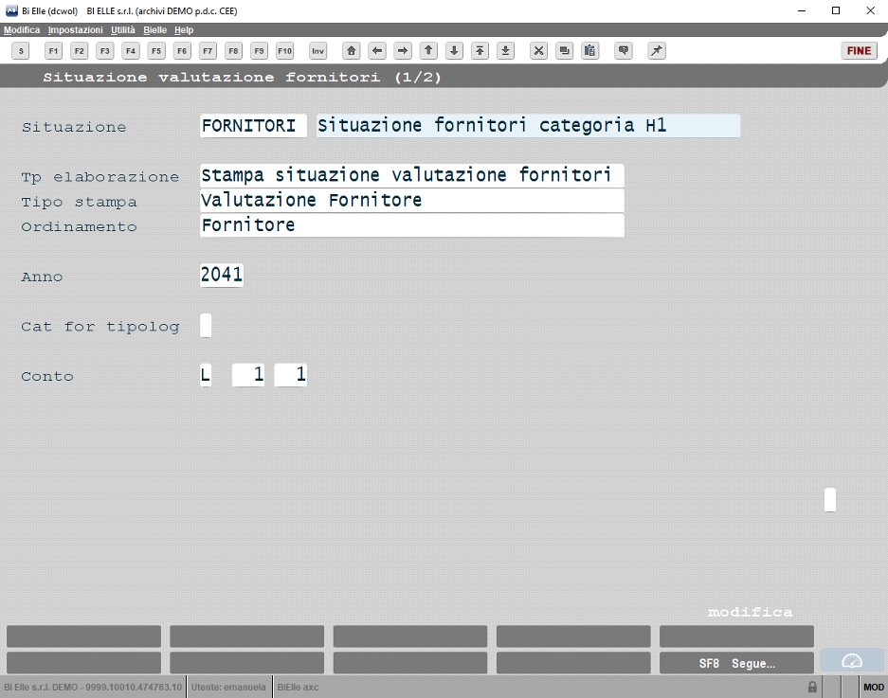Click the empty Cat for tipolog field
The image size is (888, 698).
pyautogui.click(x=207, y=326)
